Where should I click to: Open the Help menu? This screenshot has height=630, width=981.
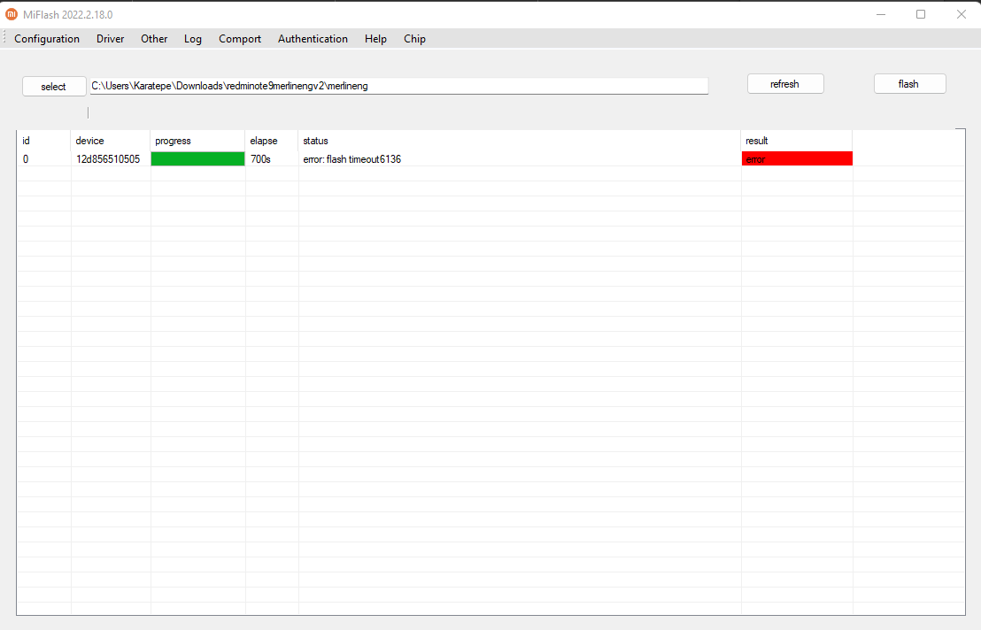[375, 39]
